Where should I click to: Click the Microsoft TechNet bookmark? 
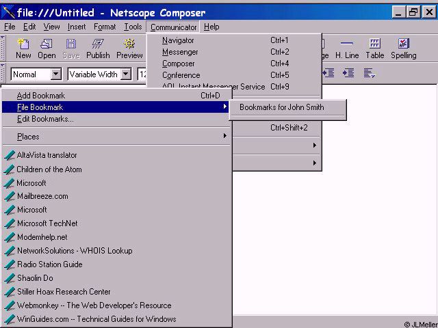(x=47, y=223)
